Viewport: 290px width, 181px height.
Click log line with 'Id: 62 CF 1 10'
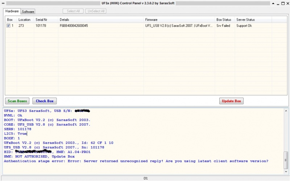59,143
